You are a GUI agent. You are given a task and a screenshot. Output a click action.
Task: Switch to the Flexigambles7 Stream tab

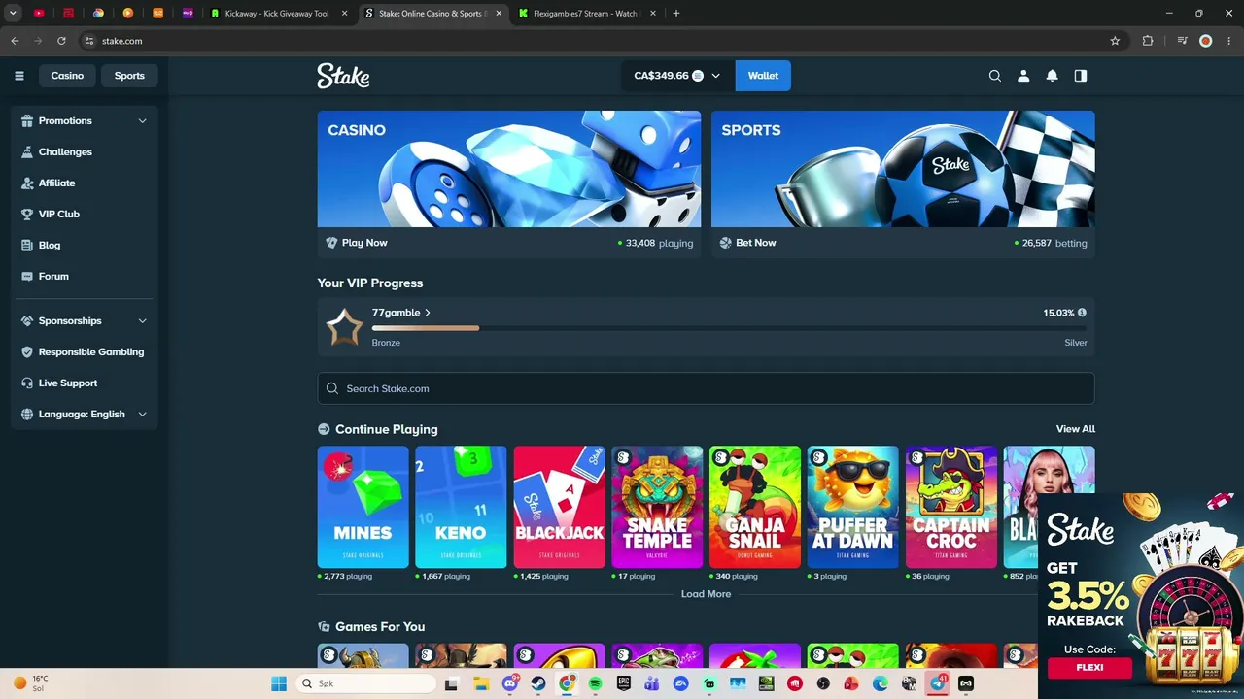click(x=588, y=14)
